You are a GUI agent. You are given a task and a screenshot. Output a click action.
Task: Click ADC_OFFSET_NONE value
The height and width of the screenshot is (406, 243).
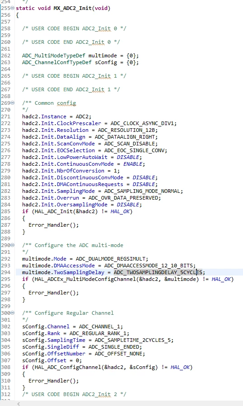click(118, 354)
